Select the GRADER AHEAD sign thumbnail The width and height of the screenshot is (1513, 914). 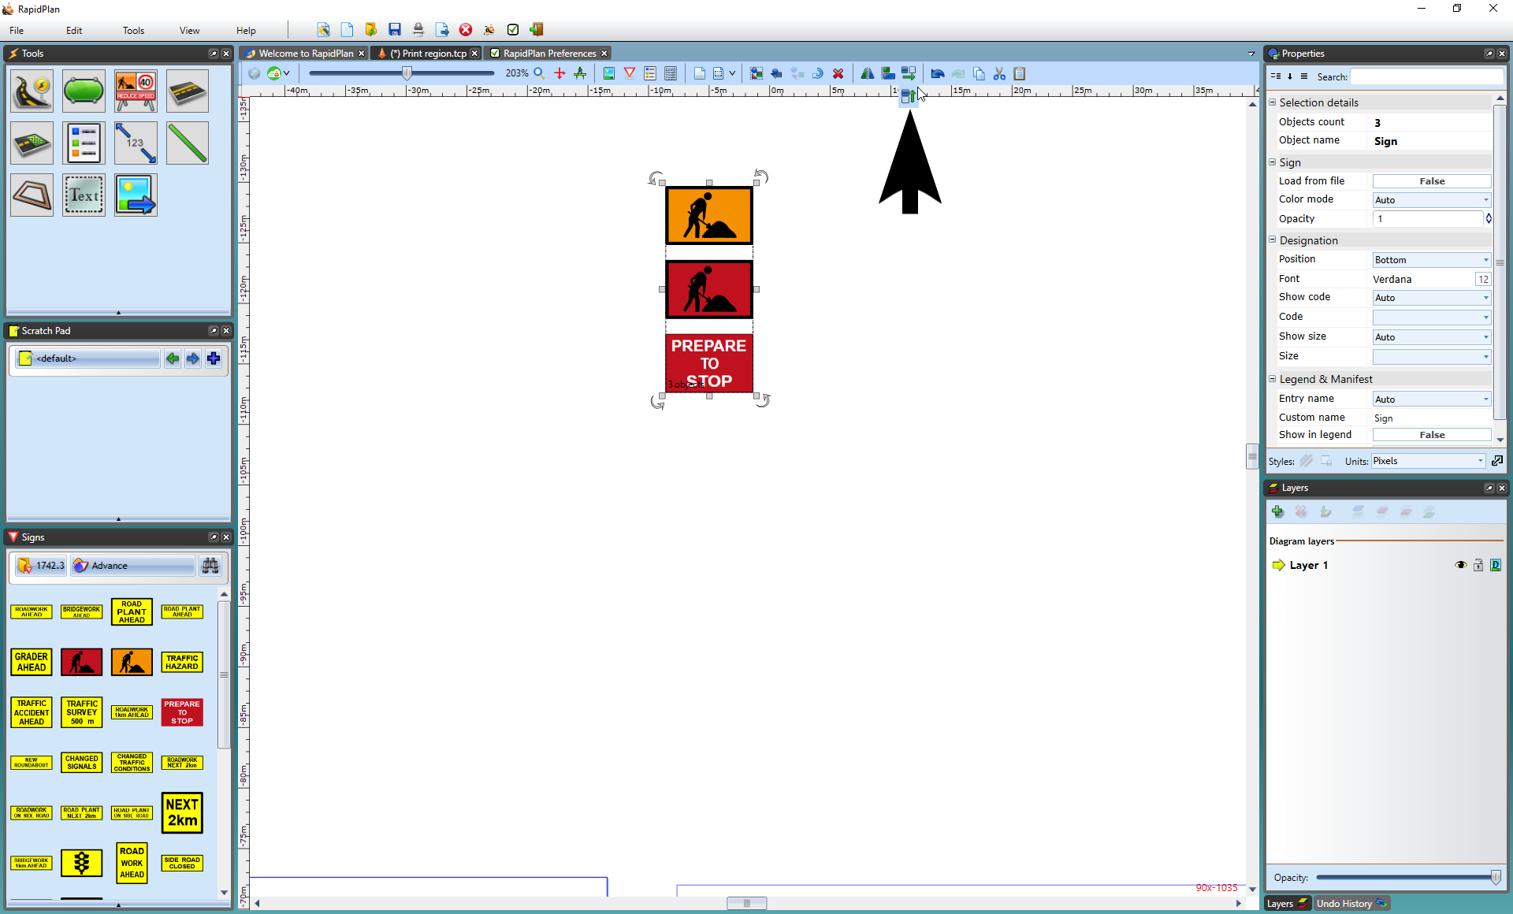point(32,662)
